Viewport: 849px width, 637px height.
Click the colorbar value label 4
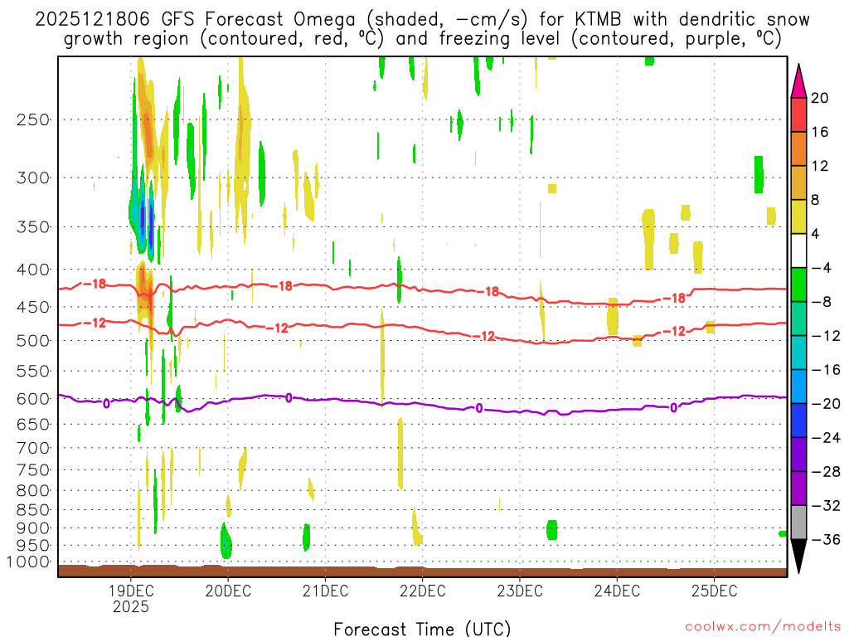pos(816,234)
